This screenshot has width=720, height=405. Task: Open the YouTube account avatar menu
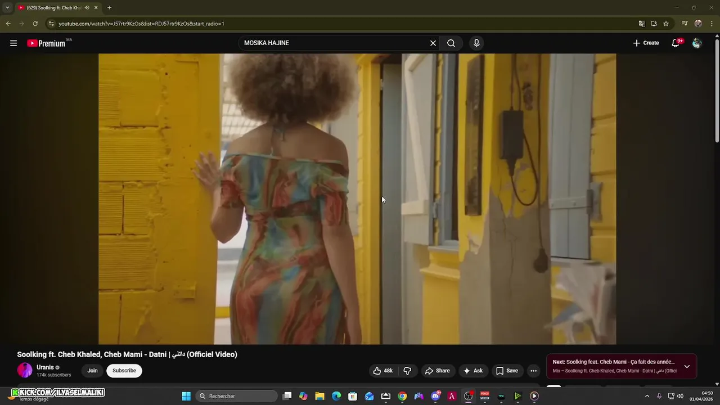(x=697, y=43)
